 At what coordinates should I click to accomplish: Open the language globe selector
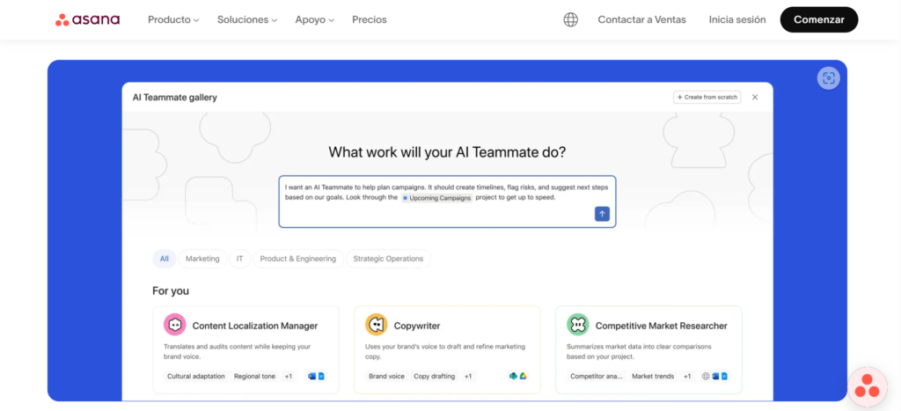[x=570, y=19]
